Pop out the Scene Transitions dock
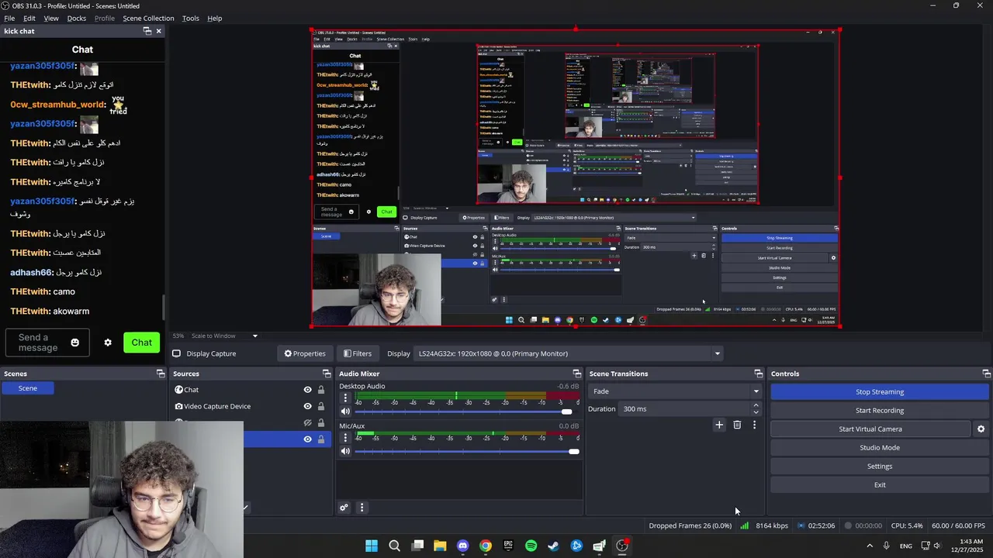This screenshot has width=993, height=558. [758, 374]
